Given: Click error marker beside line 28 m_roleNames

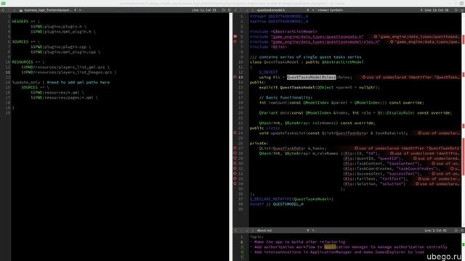Looking at the screenshot, I should coord(235,153).
